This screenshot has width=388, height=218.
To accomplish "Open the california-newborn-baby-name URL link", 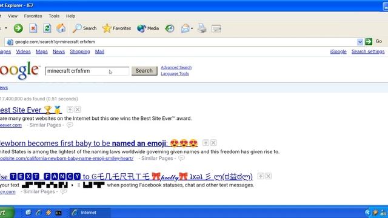I will (67, 159).
